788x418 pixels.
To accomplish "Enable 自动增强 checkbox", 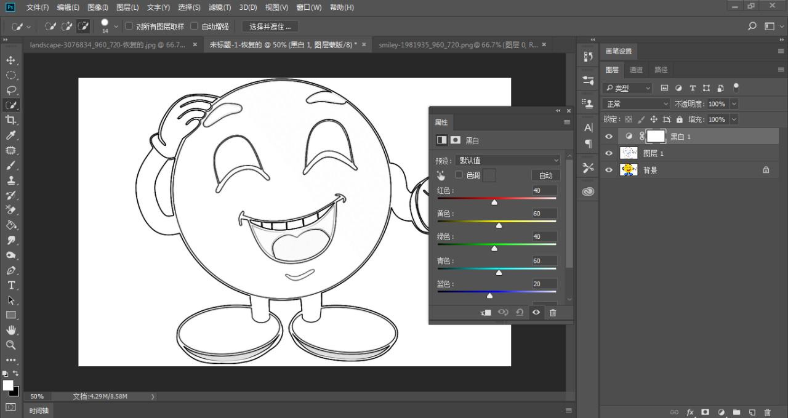I will [195, 26].
